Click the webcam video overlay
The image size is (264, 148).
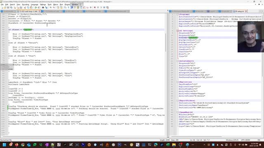point(251,37)
